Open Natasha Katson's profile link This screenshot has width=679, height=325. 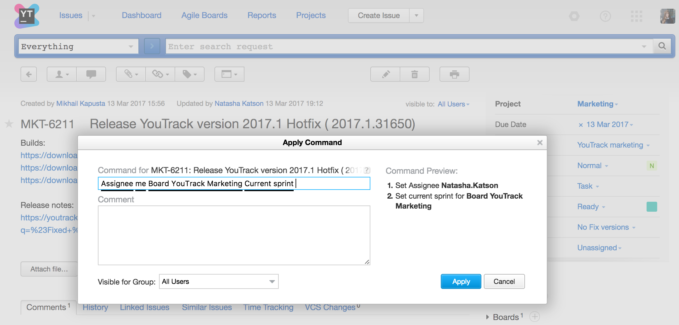tap(239, 103)
